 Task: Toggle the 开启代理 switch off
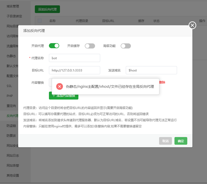[54, 46]
